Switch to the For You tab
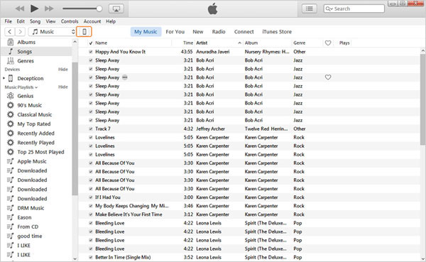 pos(175,32)
